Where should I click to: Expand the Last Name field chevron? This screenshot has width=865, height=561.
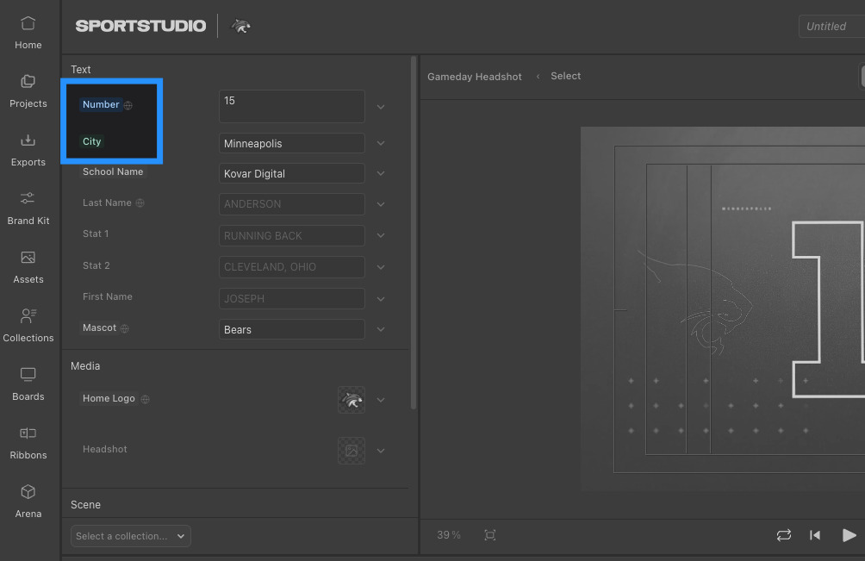click(x=381, y=204)
